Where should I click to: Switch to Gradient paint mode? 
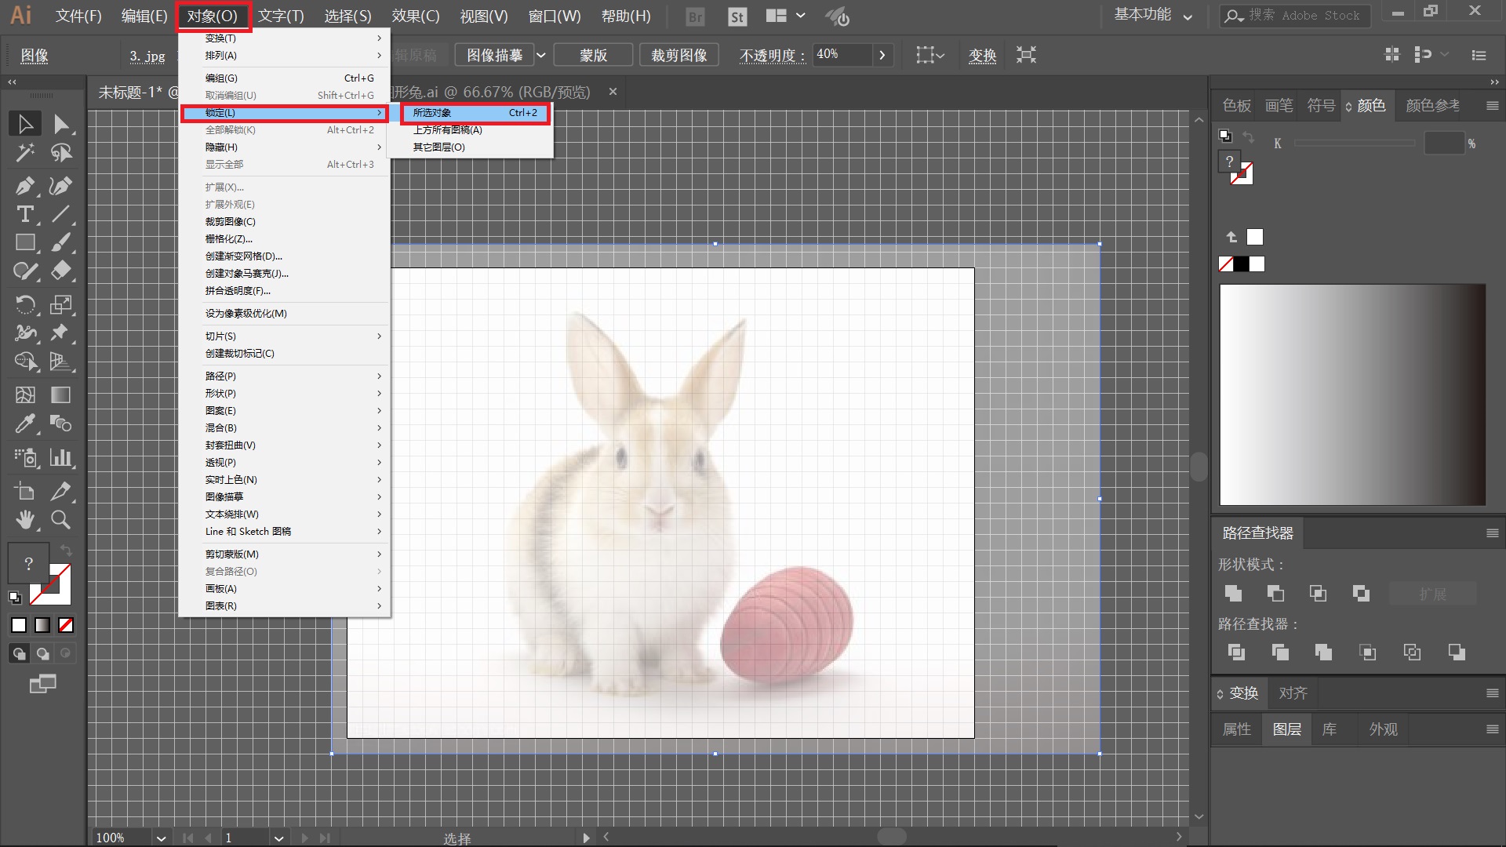click(x=42, y=625)
